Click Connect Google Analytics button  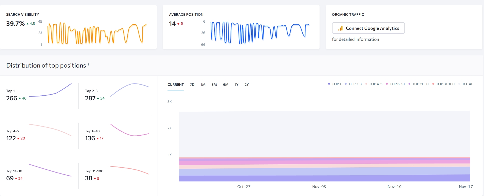368,28
